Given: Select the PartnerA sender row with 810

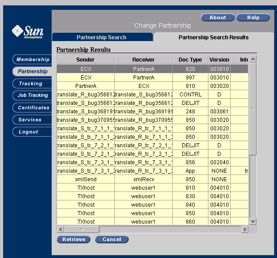Looking at the screenshot, I should coord(152,86).
